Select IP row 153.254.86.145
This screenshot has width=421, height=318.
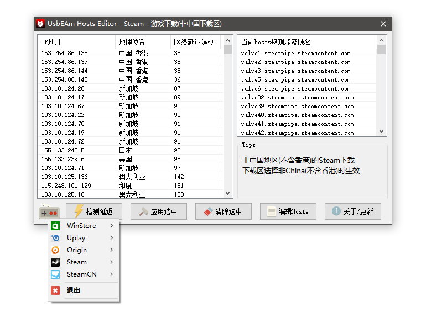click(x=130, y=79)
